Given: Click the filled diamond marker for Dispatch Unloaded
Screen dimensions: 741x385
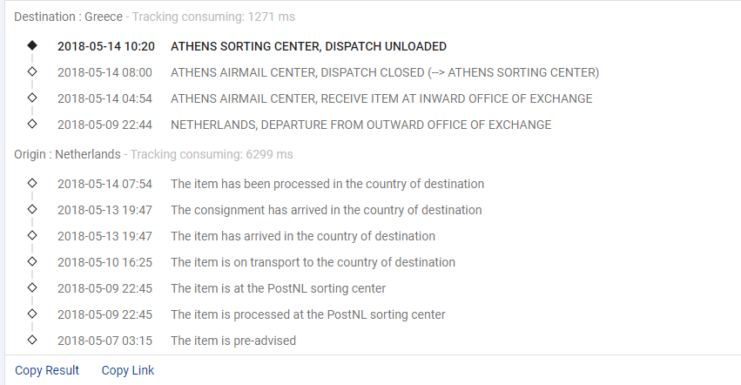Looking at the screenshot, I should [32, 45].
